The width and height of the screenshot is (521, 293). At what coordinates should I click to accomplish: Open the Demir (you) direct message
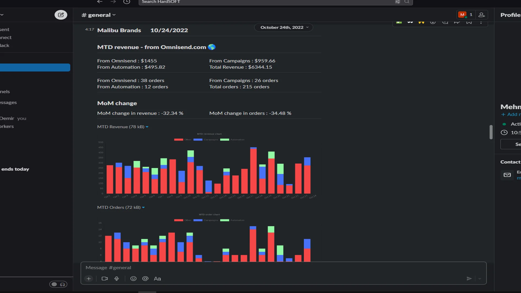pos(13,118)
